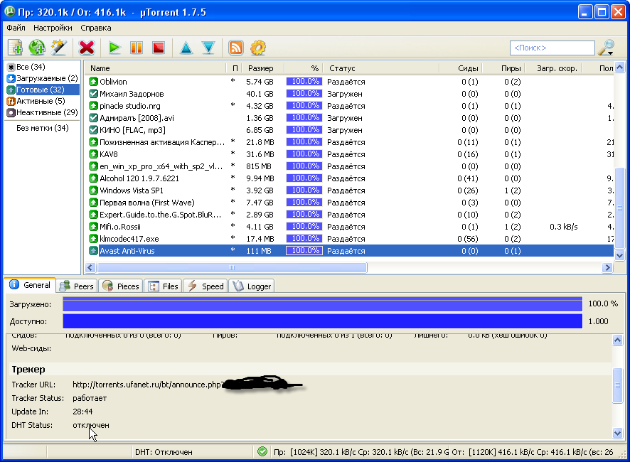Screen dimensions: 630x462
Task: Move torrent down the queue with blue down arrow
Action: coord(208,48)
